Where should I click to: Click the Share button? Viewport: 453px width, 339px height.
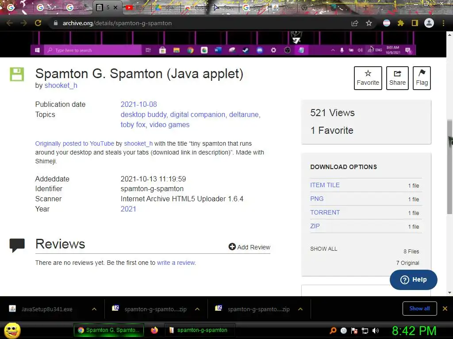(397, 78)
